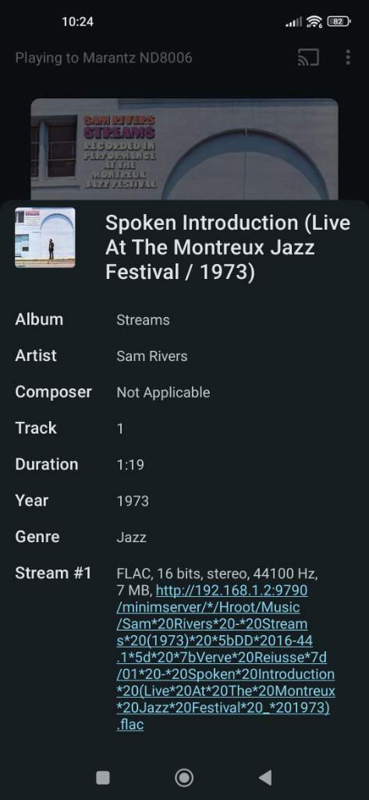The height and width of the screenshot is (800, 369).
Task: Tap the Genre value 'Jazz'
Action: click(x=132, y=537)
